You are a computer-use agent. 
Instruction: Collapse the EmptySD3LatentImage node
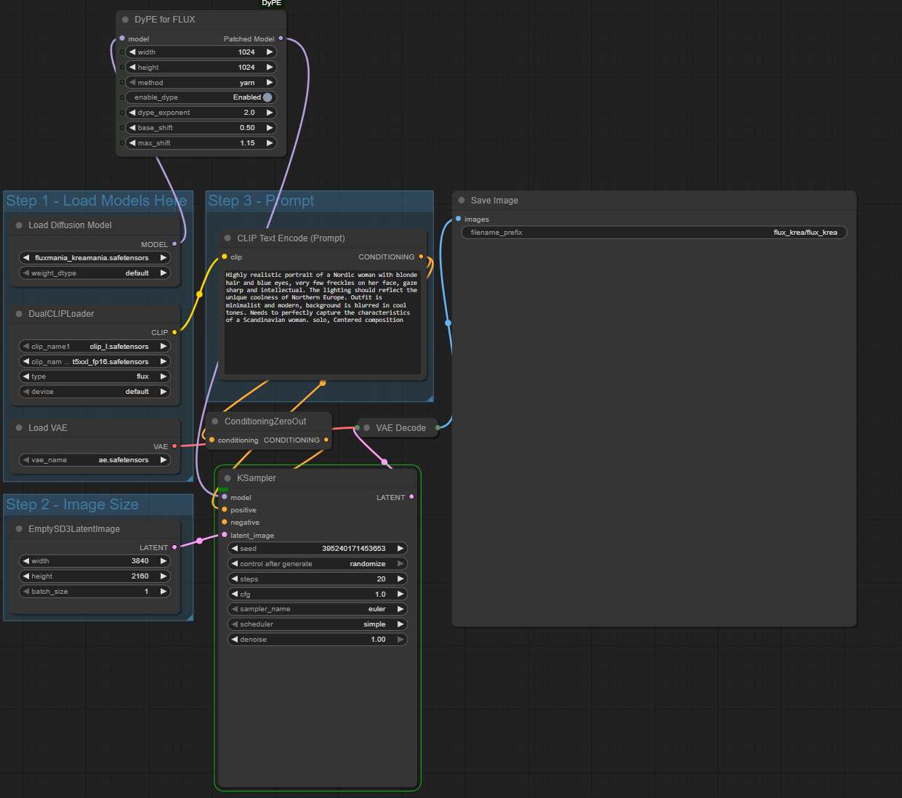pyautogui.click(x=19, y=529)
